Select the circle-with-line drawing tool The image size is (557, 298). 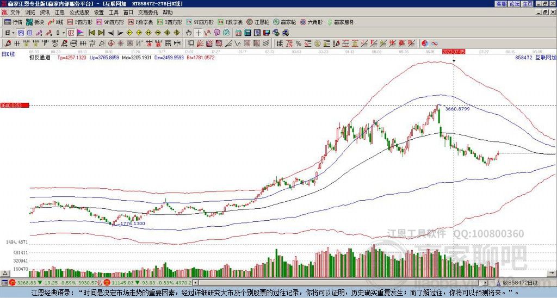73,44
